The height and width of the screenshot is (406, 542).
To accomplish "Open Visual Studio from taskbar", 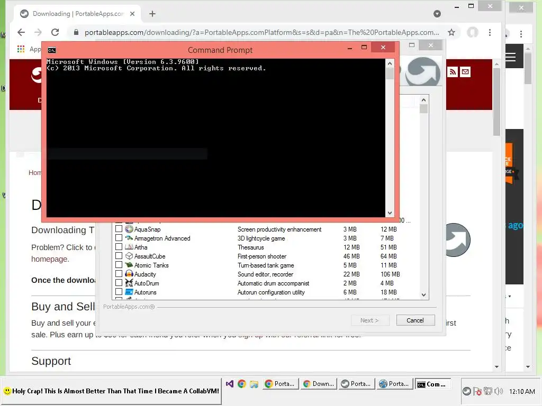I will pos(230,384).
